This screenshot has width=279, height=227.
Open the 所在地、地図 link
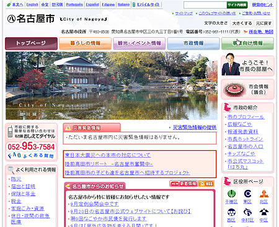click(261, 32)
